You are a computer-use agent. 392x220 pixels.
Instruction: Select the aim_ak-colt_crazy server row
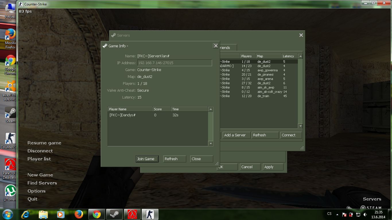pyautogui.click(x=259, y=92)
